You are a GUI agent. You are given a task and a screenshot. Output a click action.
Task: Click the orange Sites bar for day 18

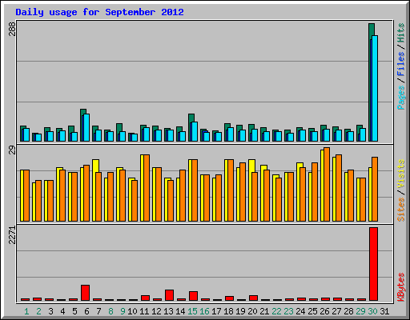pos(231,190)
